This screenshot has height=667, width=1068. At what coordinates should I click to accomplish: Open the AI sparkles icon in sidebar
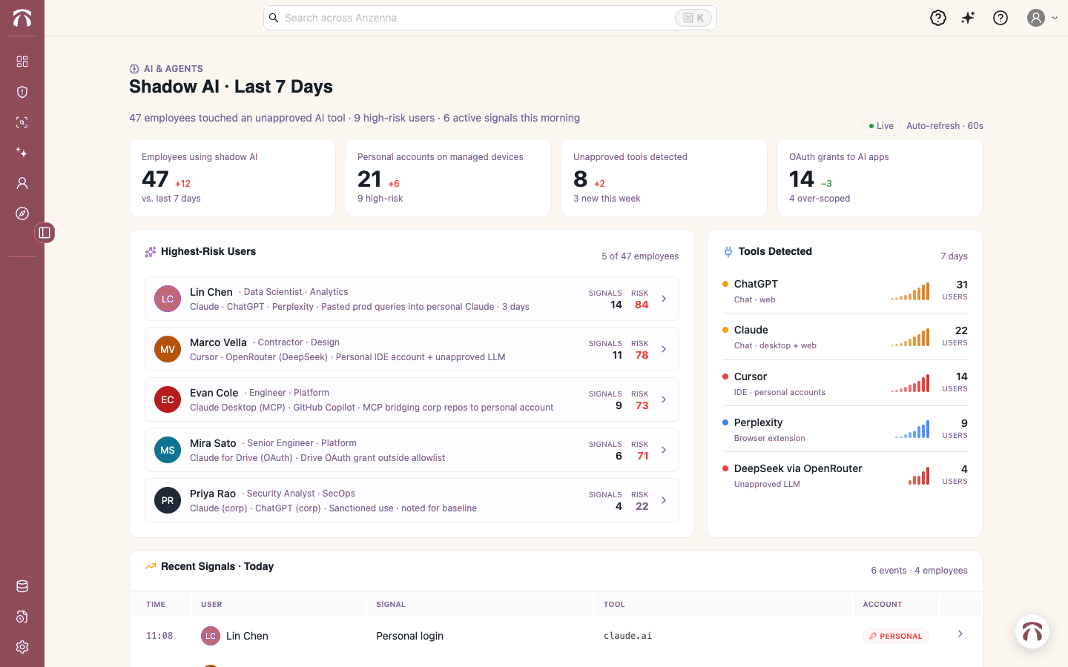pyautogui.click(x=22, y=153)
